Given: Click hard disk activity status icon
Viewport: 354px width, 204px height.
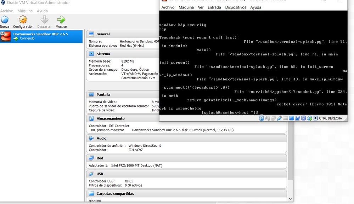Looking at the screenshot, I should click(262, 118).
